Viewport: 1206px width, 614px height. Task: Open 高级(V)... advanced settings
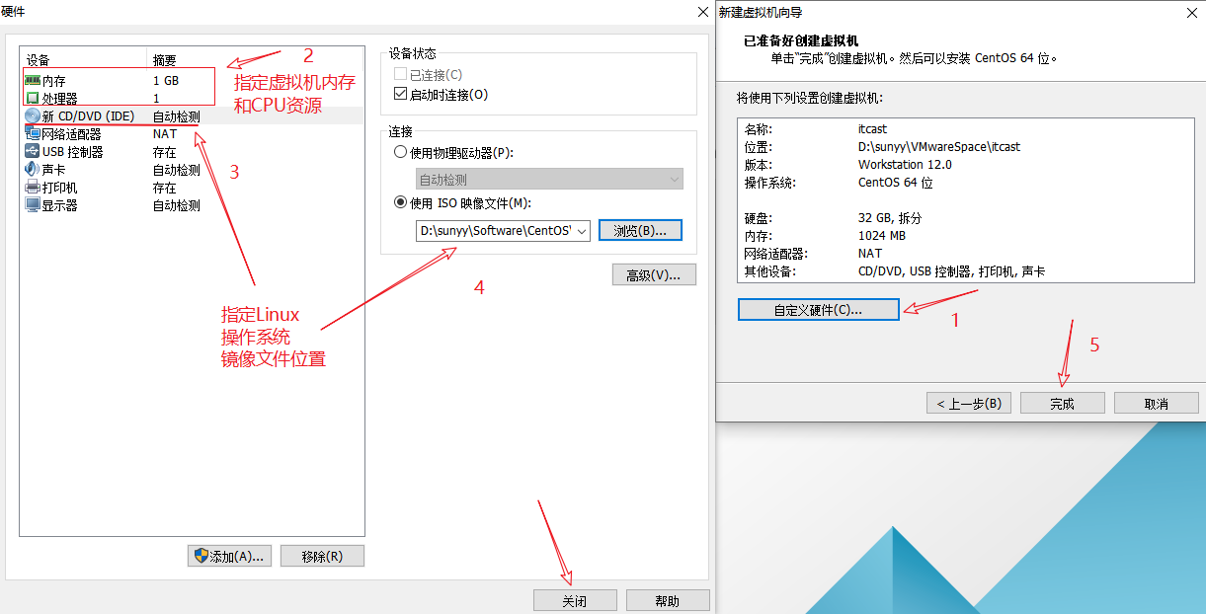tap(653, 274)
